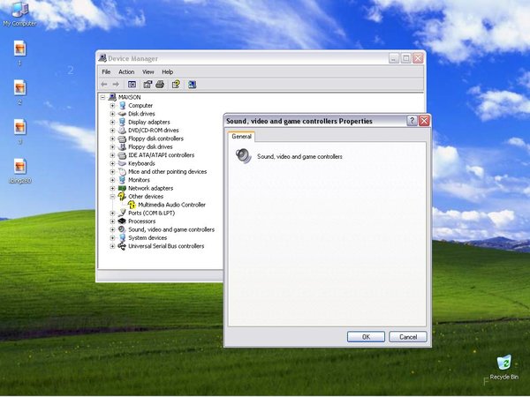Select the Monitors tree label

coord(139,180)
